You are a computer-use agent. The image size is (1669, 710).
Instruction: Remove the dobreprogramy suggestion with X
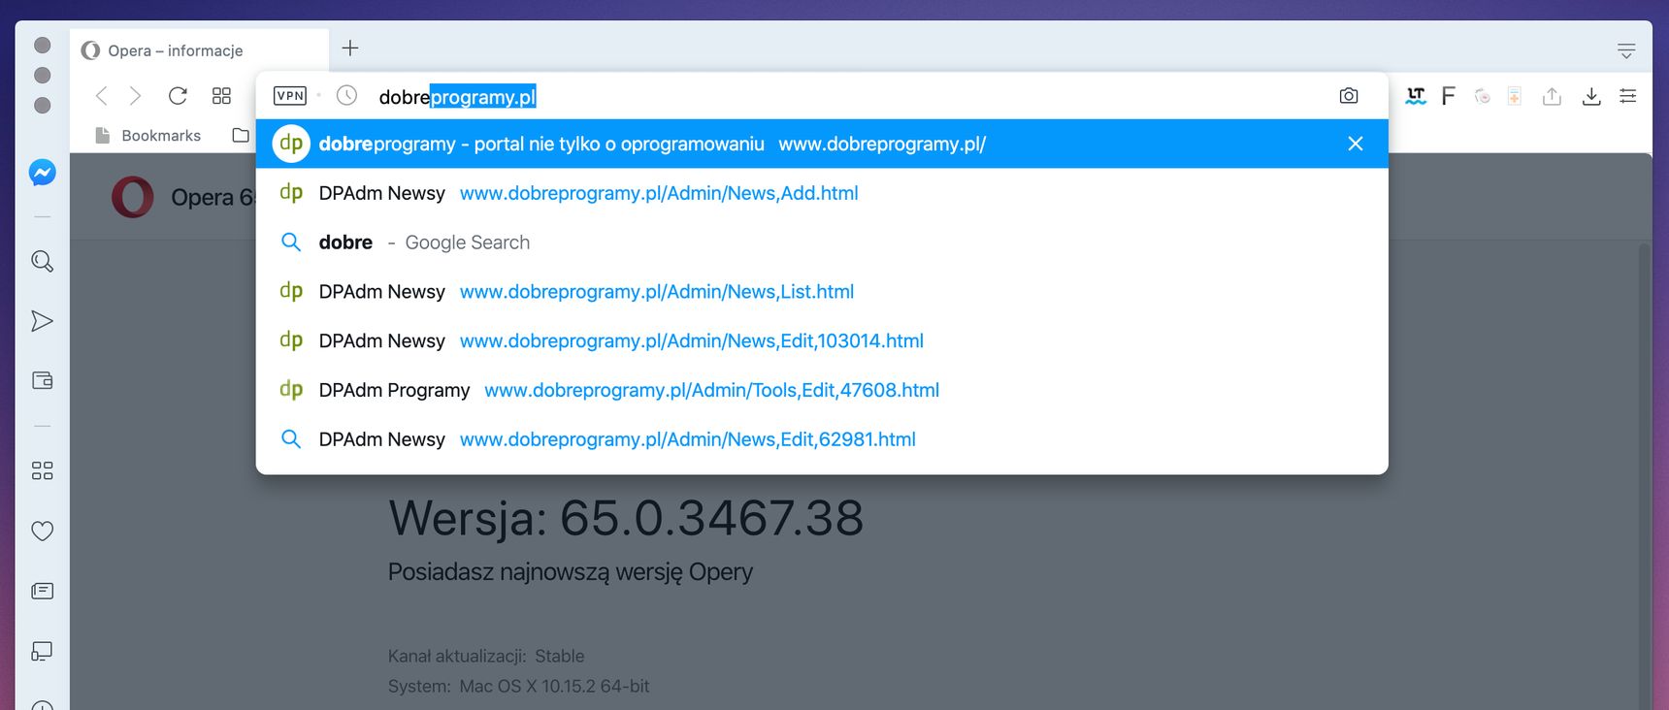pyautogui.click(x=1356, y=144)
